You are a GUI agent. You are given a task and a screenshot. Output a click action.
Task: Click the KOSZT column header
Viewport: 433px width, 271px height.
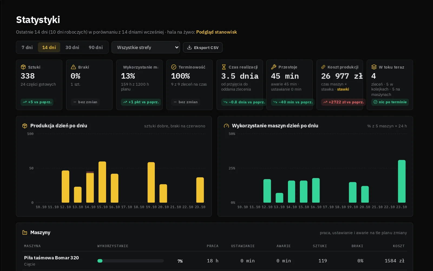click(x=399, y=246)
